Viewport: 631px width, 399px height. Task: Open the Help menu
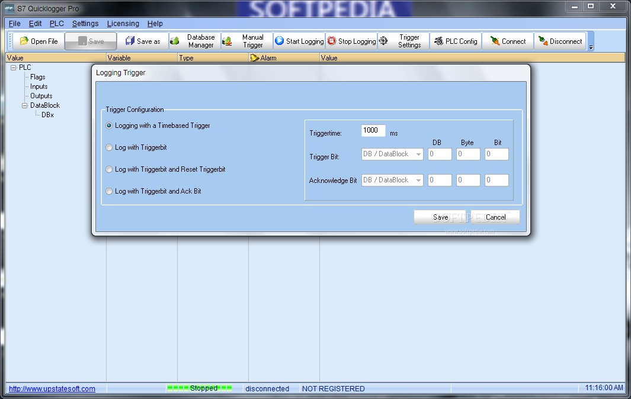(155, 24)
